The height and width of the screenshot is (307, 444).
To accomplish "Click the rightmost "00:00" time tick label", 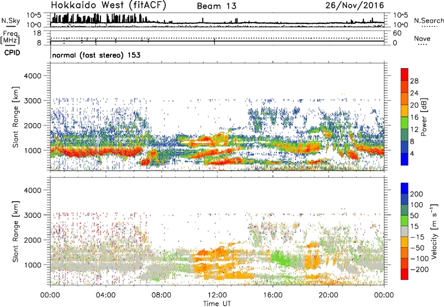I will coord(384,295).
